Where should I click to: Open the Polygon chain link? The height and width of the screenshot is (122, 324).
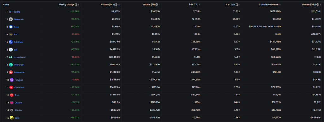pyautogui.click(x=19, y=80)
